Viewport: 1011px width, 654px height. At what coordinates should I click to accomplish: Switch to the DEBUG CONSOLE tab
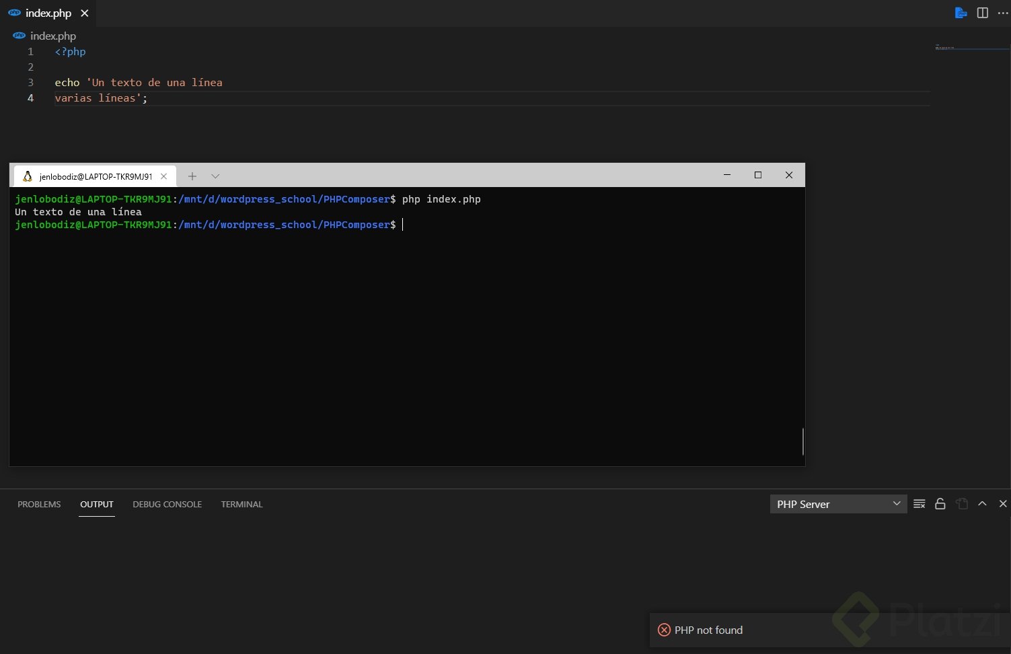167,504
